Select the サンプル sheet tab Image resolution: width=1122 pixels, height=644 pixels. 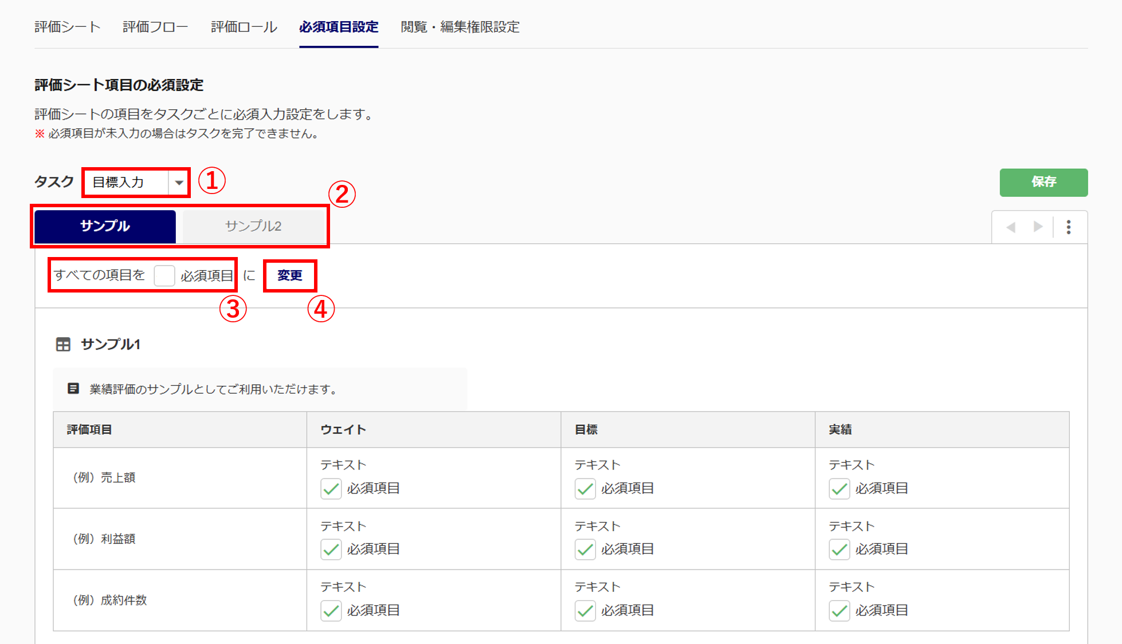click(105, 226)
